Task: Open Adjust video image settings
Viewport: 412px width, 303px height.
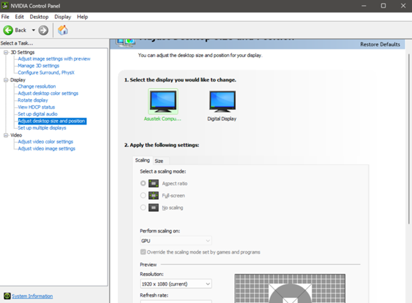Action: tap(47, 148)
